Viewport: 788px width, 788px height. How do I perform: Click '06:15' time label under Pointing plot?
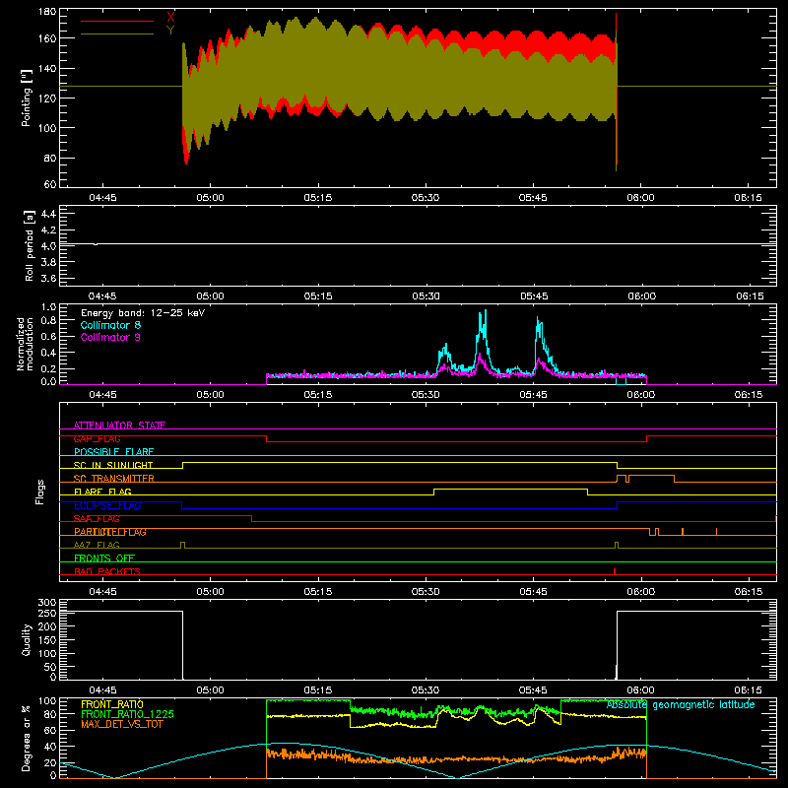click(x=749, y=198)
